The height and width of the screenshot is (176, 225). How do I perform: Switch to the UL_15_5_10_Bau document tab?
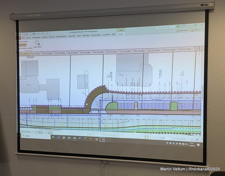[x=154, y=50]
